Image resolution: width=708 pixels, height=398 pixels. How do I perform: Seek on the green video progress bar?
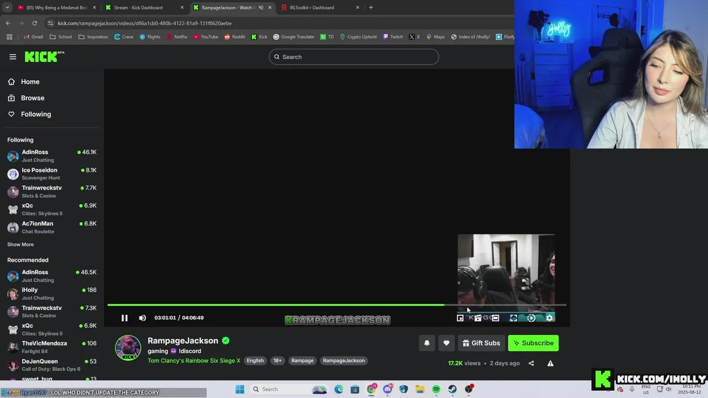tap(337, 305)
